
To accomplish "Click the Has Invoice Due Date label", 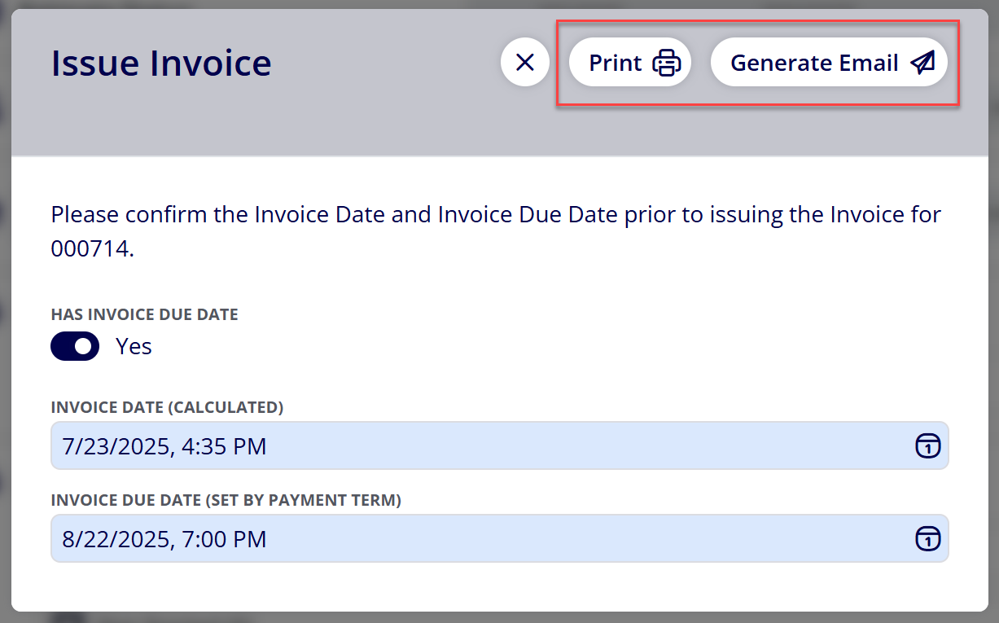I will tap(144, 314).
